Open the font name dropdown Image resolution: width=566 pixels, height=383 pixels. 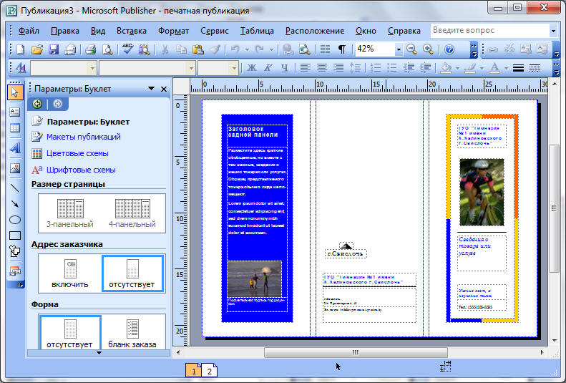pos(191,68)
